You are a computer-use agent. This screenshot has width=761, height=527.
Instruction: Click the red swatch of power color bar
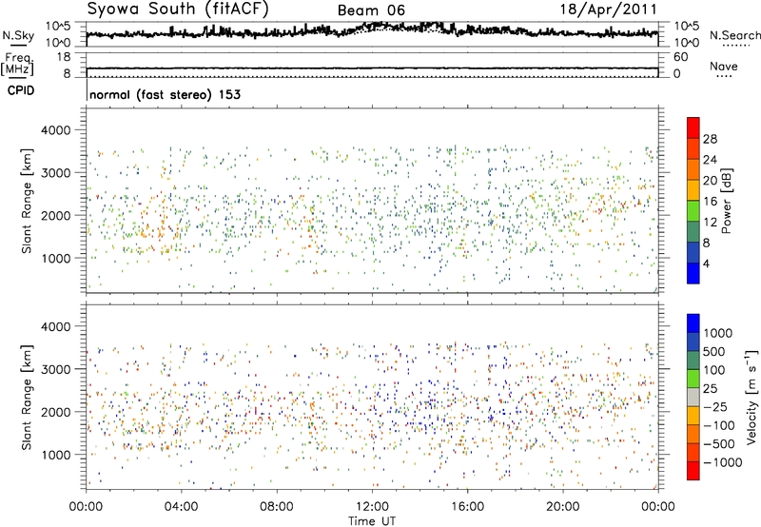pyautogui.click(x=693, y=128)
